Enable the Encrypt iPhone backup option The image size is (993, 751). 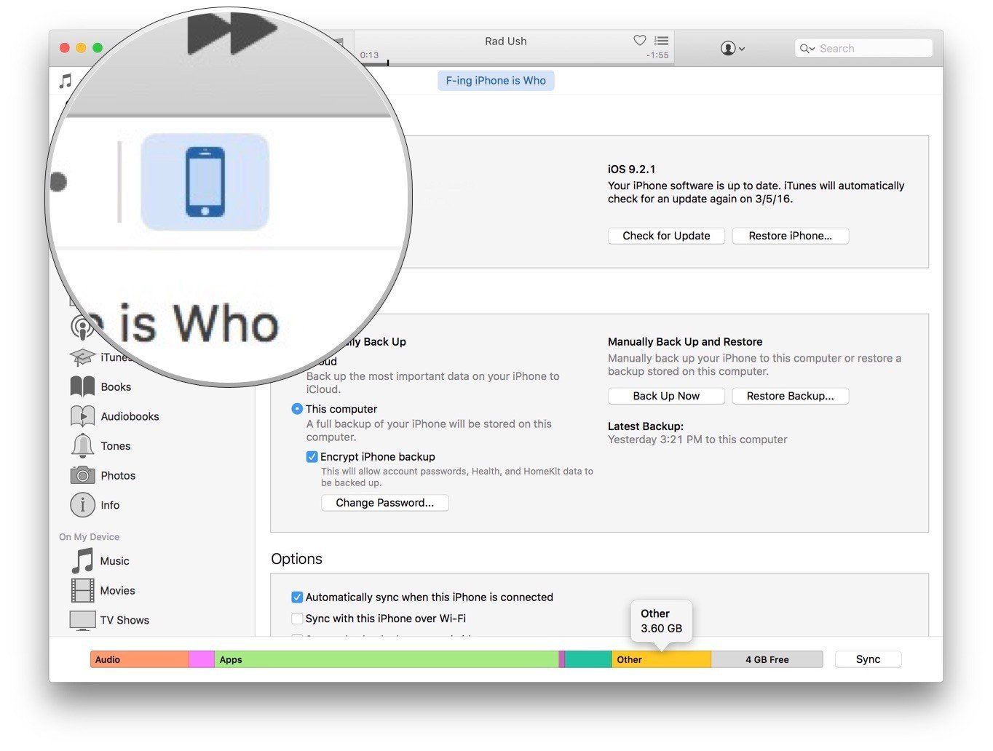312,456
